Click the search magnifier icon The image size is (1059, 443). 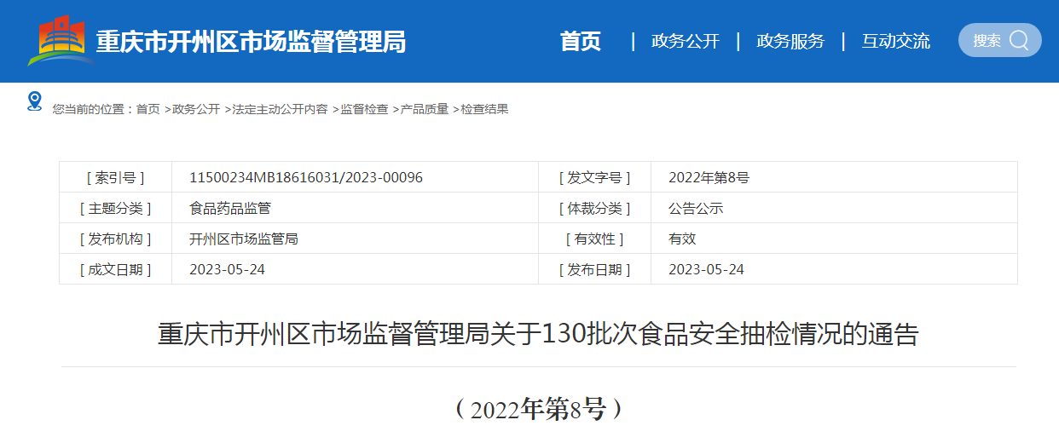1019,40
